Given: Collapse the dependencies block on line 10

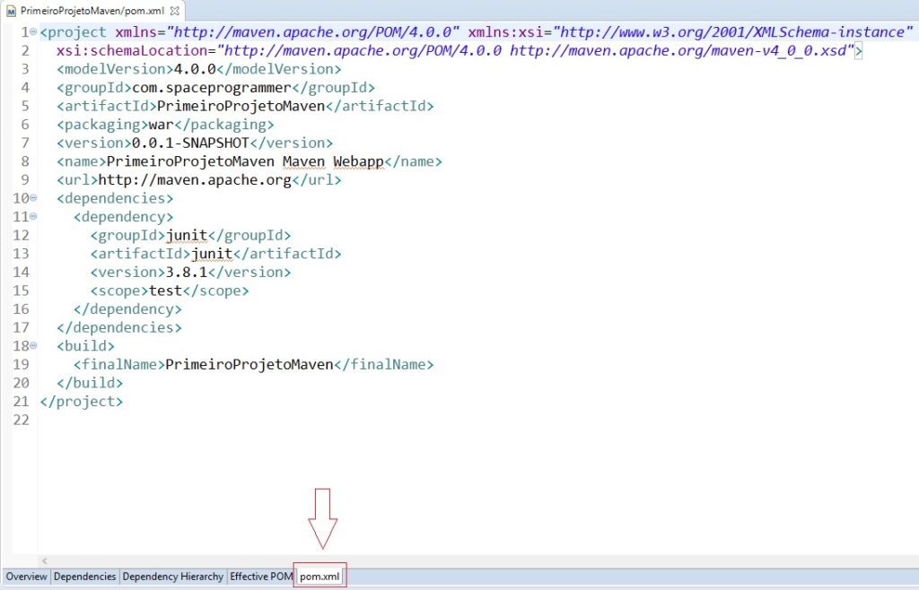Looking at the screenshot, I should (33, 198).
